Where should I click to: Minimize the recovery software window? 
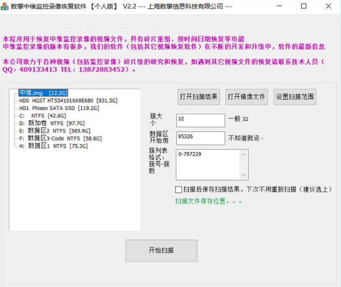279,6
